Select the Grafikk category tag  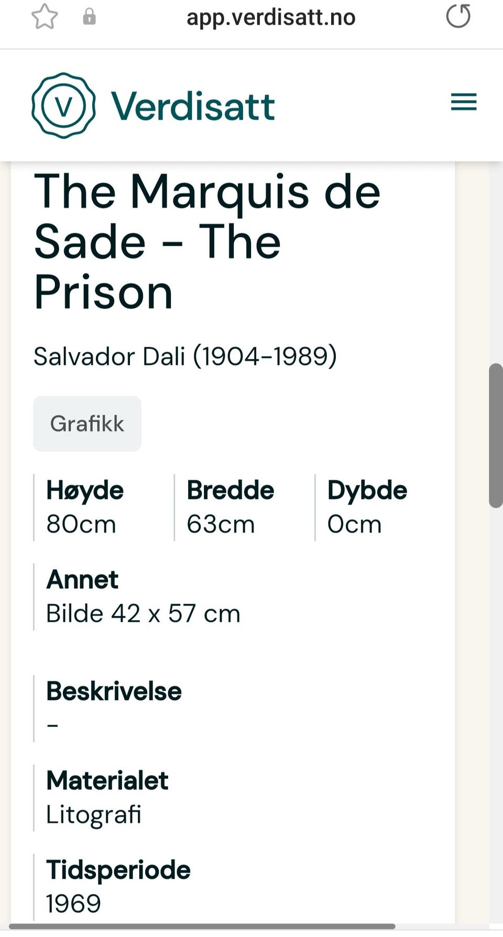coord(87,423)
